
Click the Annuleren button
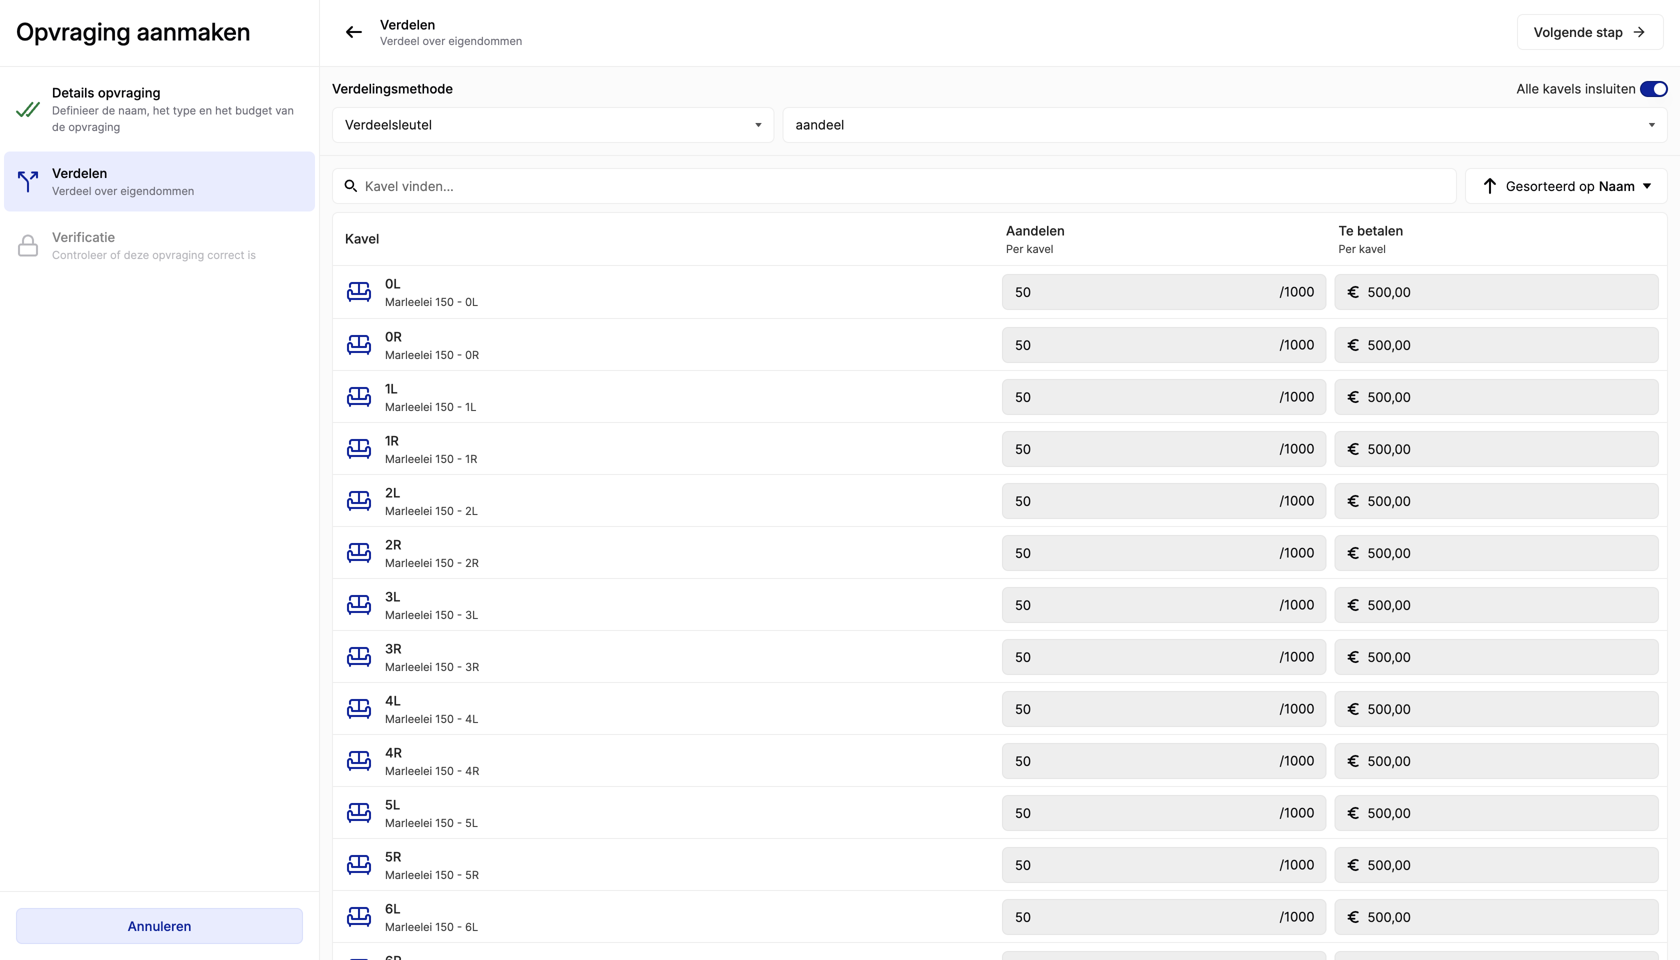pos(159,926)
